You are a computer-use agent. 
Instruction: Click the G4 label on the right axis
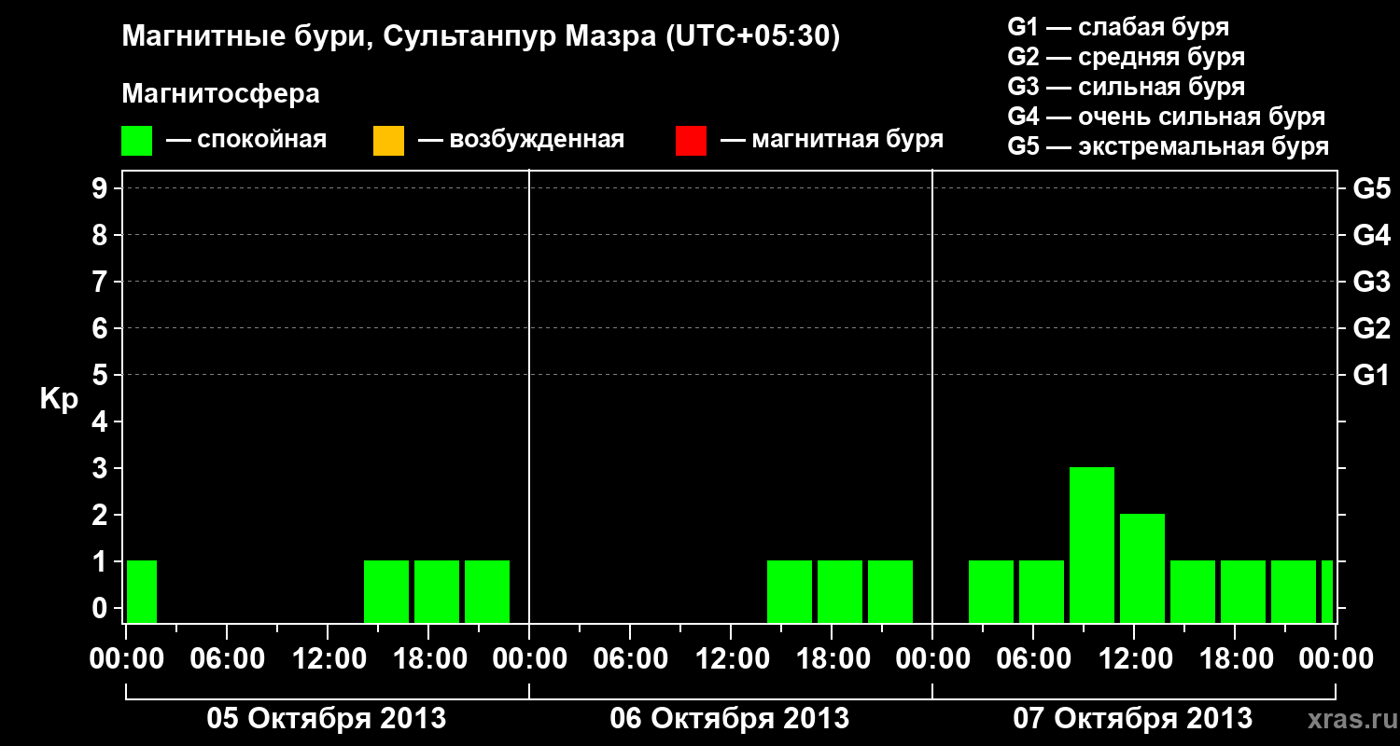[x=1372, y=235]
